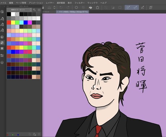
Task: Click the add color droplet icon
Action: coord(34,134)
